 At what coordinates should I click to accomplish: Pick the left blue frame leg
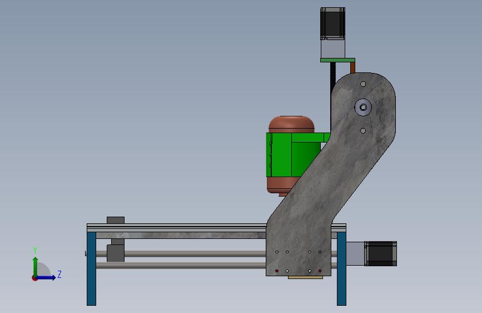[x=91, y=268]
